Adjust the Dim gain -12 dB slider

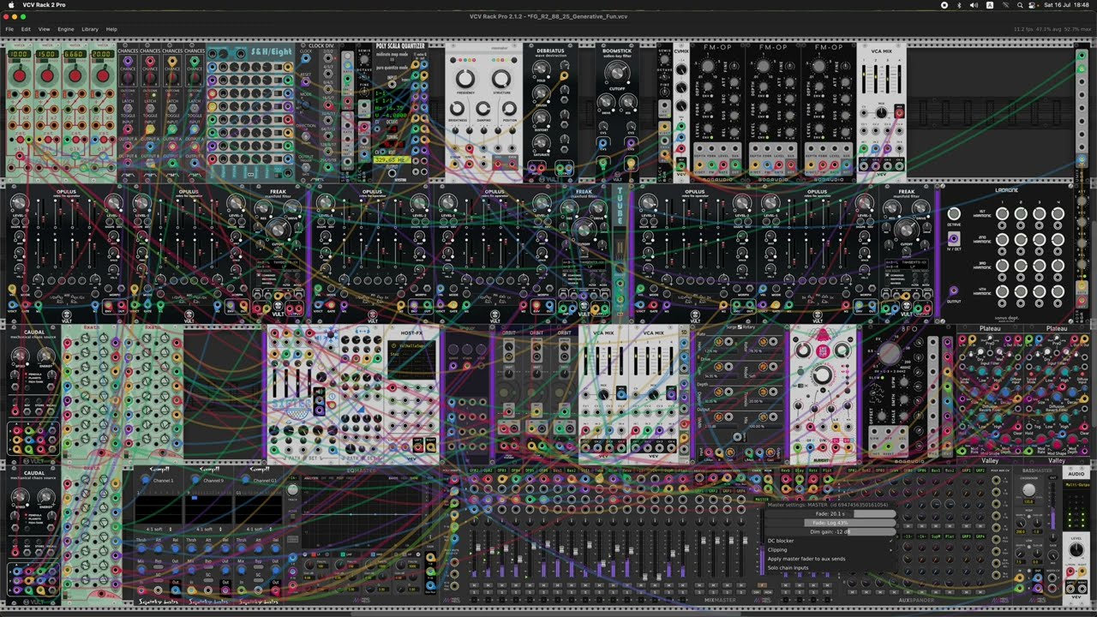[x=830, y=531]
